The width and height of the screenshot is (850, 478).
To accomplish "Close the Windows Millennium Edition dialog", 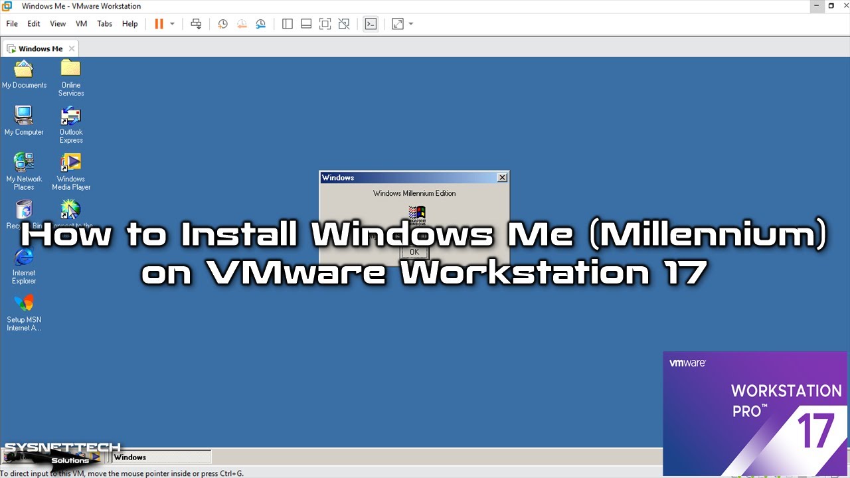I will 503,177.
